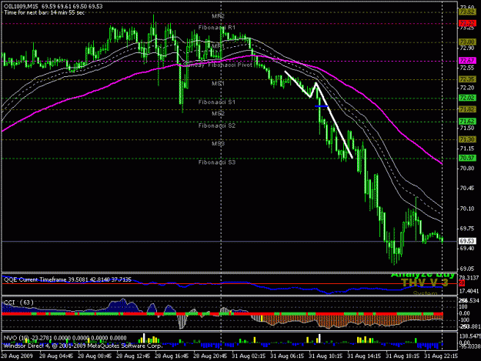
Task: Click the olive 73.52 price tag
Action: click(x=467, y=12)
